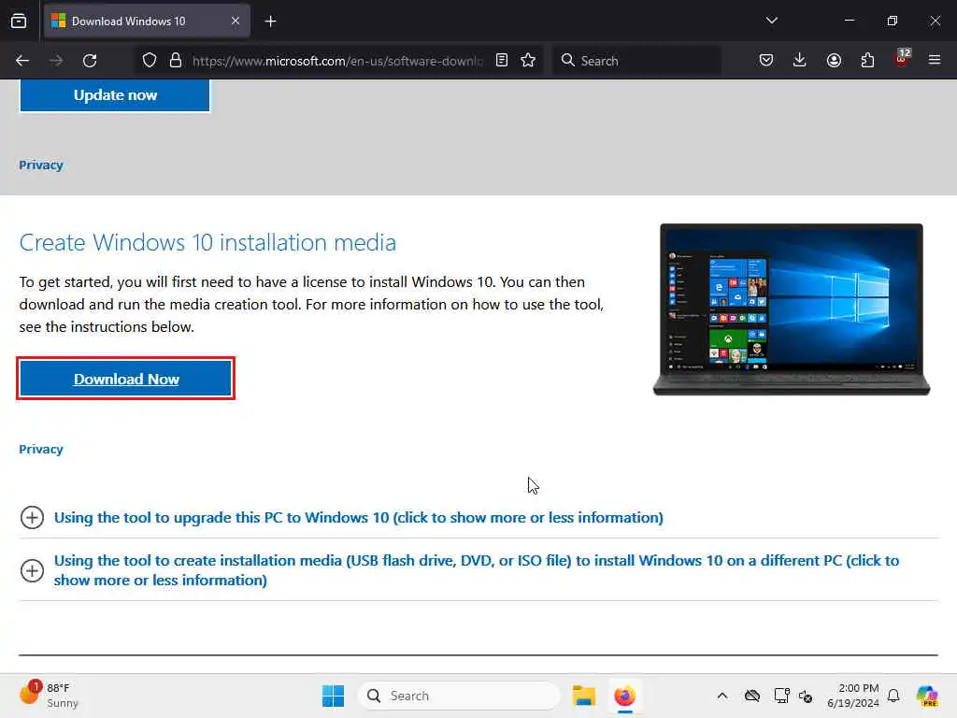
Task: Open the notification bell icon
Action: [x=893, y=696]
